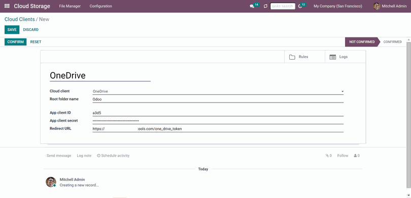Click Log note in chatter

84,156
